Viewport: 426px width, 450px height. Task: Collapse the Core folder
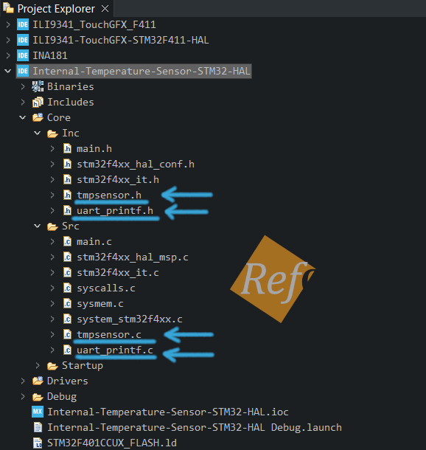click(23, 117)
